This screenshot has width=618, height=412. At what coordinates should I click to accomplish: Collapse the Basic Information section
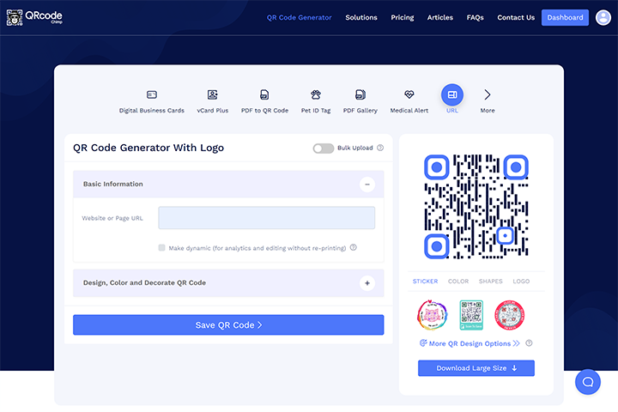367,185
